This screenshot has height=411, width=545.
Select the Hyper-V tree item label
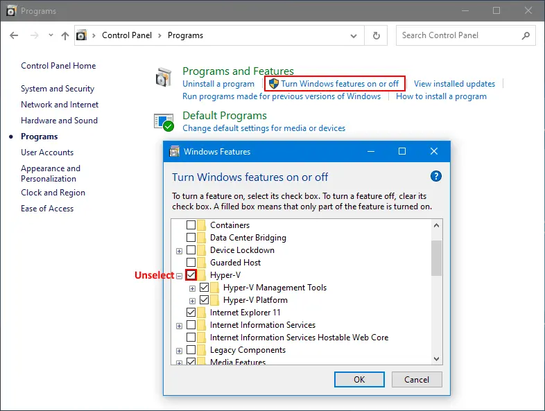[225, 275]
